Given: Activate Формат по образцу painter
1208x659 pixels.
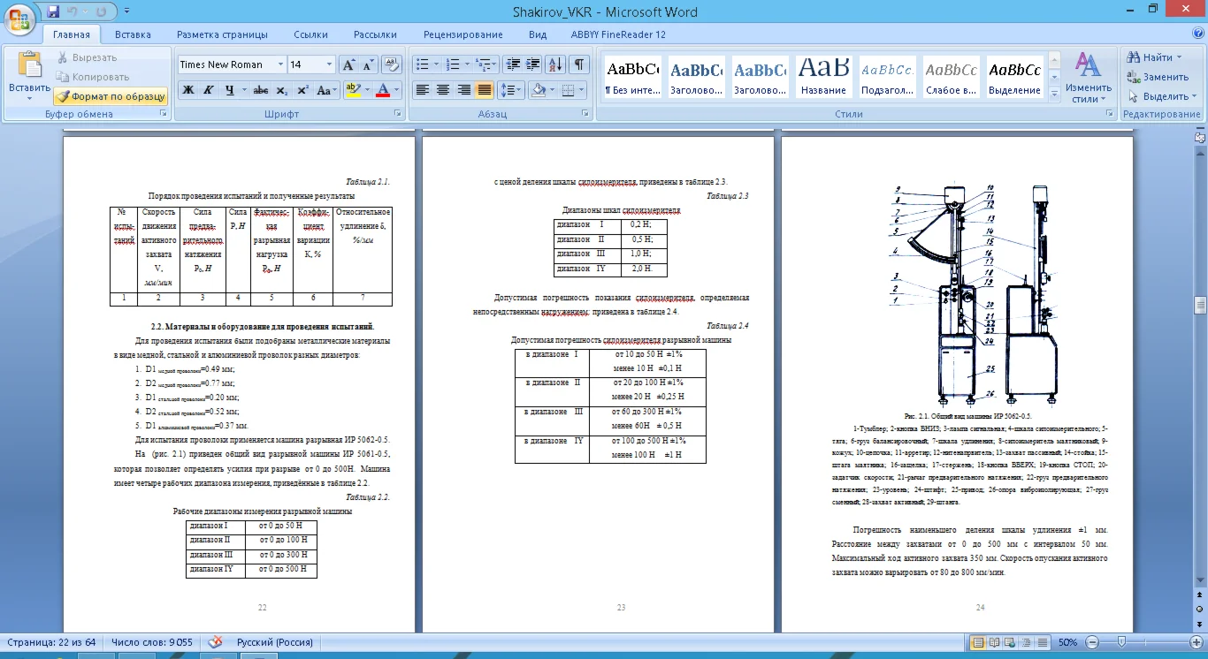Looking at the screenshot, I should 110,96.
